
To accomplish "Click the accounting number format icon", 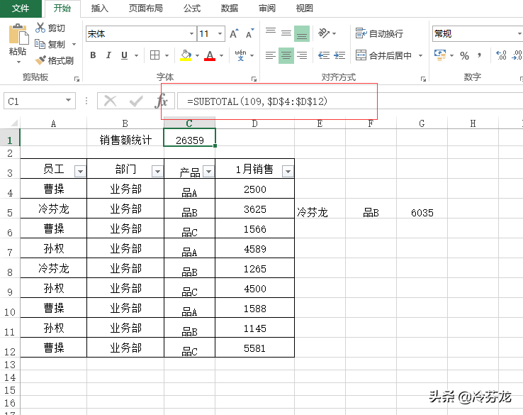I will coord(440,55).
